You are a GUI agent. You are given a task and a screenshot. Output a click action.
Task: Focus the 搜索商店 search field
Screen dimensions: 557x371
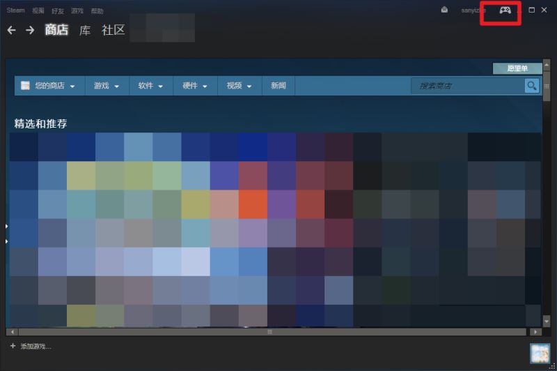467,86
